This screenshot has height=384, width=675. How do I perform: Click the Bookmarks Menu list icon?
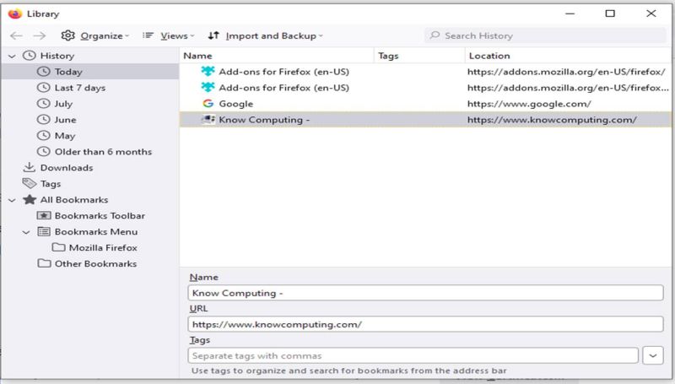coord(44,231)
